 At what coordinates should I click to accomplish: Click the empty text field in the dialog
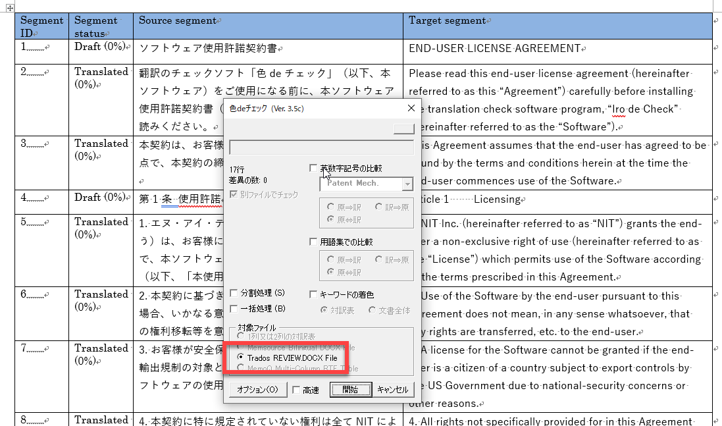point(321,147)
